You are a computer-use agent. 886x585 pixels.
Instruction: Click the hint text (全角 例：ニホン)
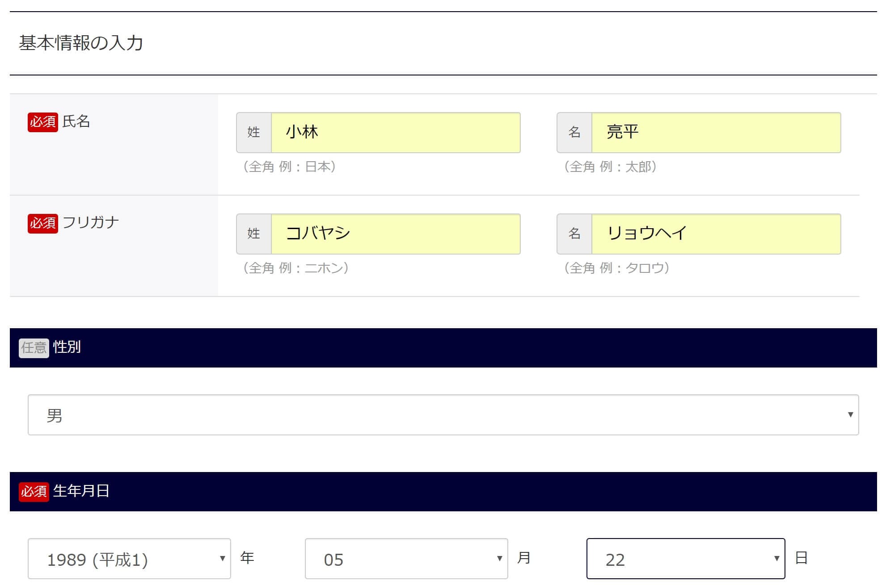(296, 268)
